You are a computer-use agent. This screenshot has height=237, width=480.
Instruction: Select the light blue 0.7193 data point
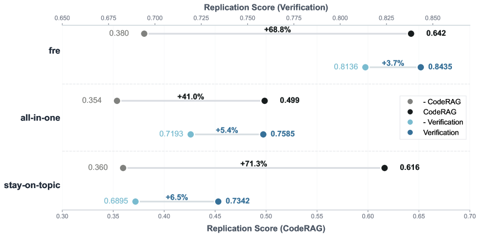tap(190, 134)
